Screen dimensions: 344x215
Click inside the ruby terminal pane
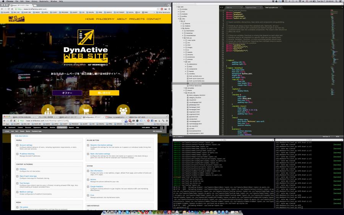pos(223,174)
